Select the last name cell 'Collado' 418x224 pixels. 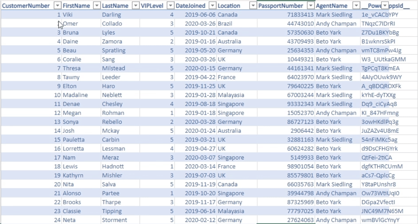click(x=120, y=24)
